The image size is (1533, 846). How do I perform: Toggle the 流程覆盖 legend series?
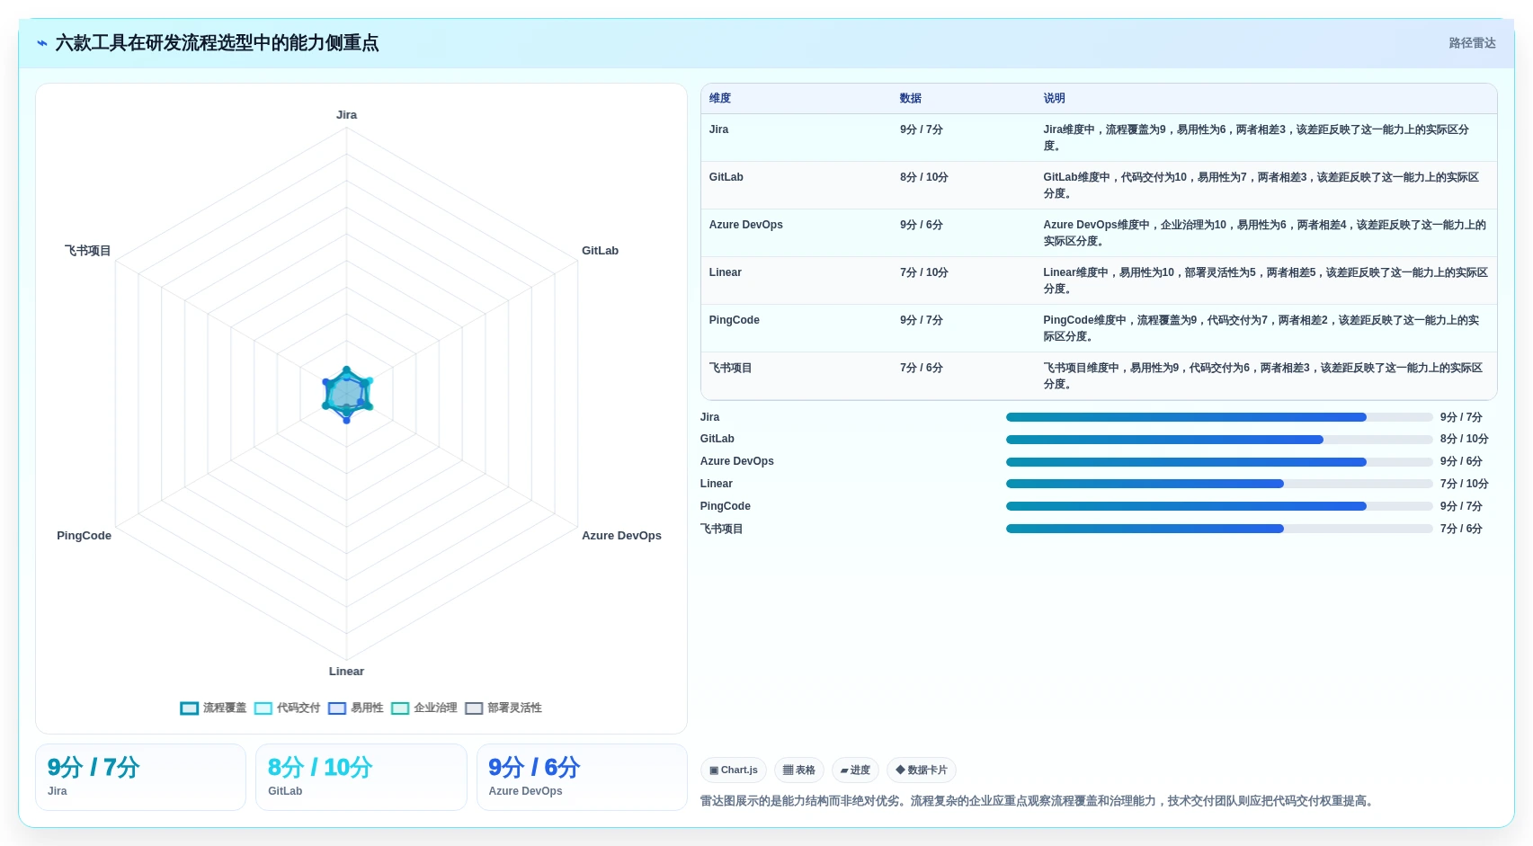pyautogui.click(x=213, y=708)
